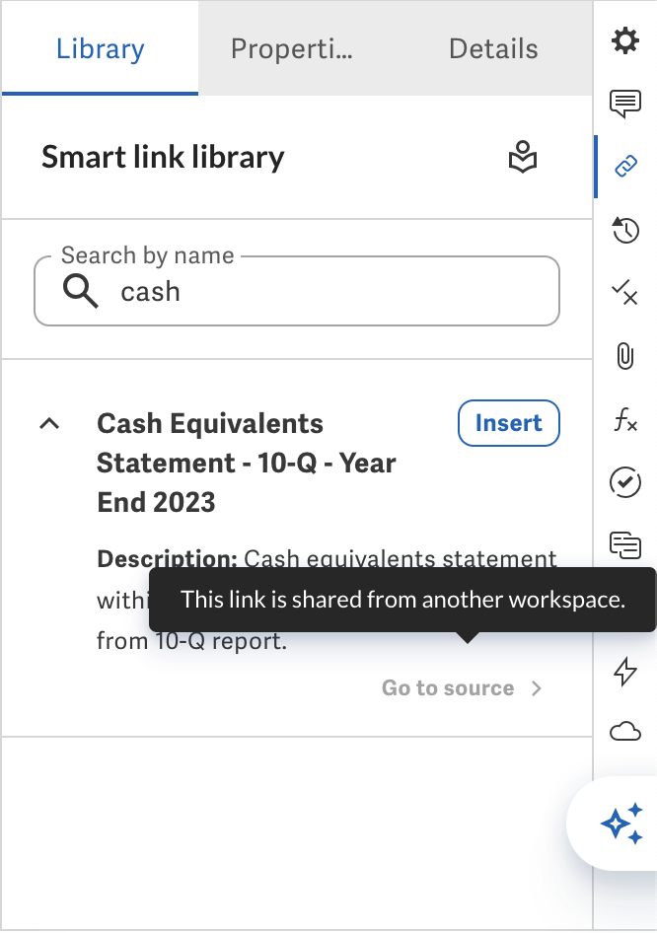This screenshot has width=657, height=933.
Task: Select the Library tab
Action: [x=100, y=48]
